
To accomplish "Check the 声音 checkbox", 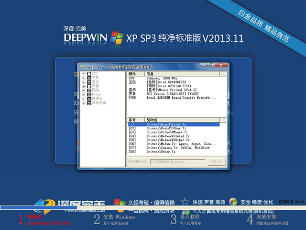I will click(89, 86).
